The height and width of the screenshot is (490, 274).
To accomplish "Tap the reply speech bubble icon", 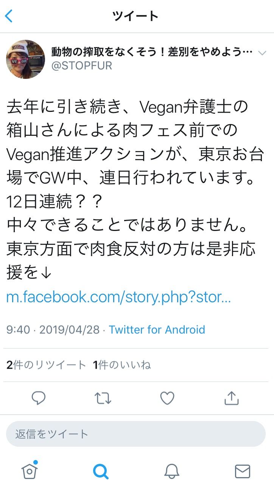I will pyautogui.click(x=38, y=398).
